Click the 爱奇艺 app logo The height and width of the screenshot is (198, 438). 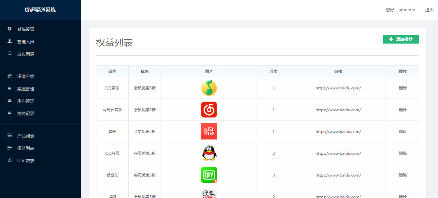[209, 175]
